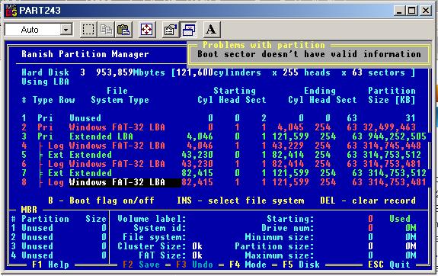Viewport: 438px width, 276px height.
Task: Select row 1 'Unused' partition entry
Action: [218, 118]
